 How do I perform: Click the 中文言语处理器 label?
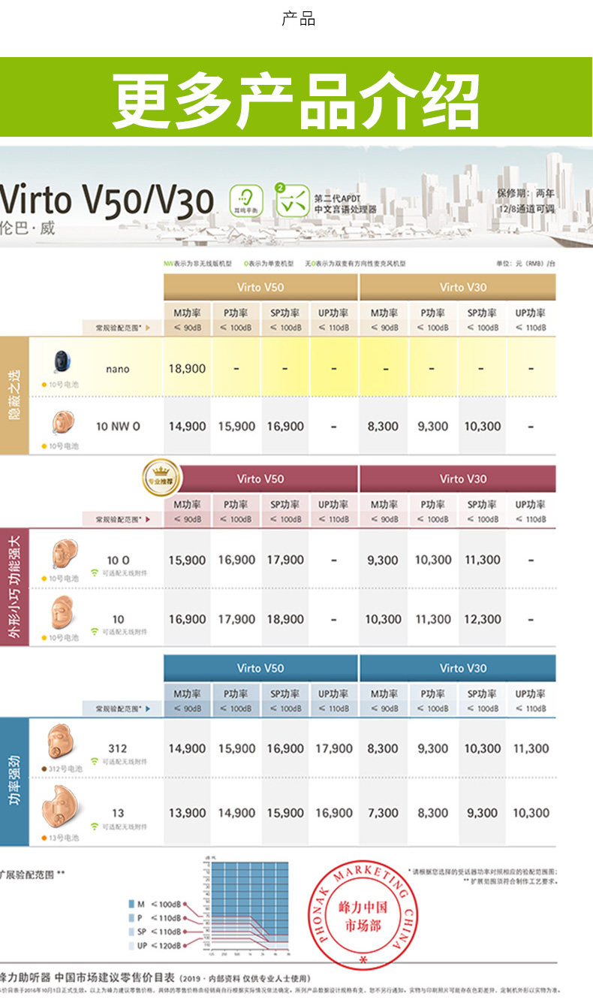coord(345,210)
